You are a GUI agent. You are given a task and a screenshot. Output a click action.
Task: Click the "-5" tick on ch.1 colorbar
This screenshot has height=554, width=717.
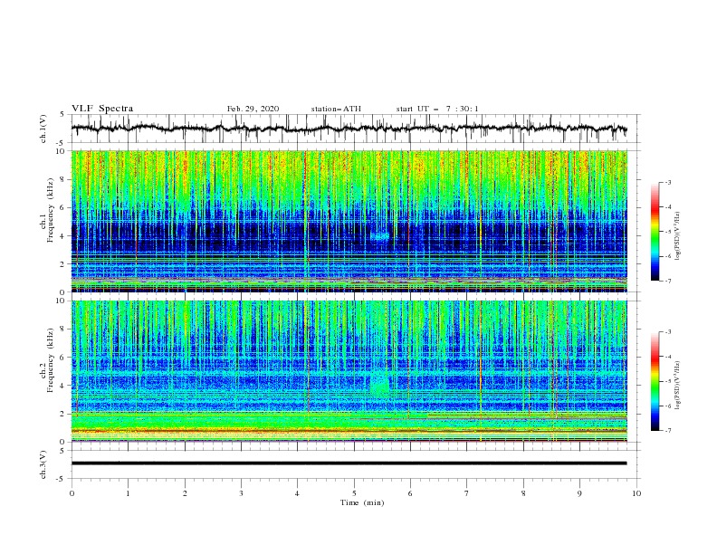tap(668, 232)
